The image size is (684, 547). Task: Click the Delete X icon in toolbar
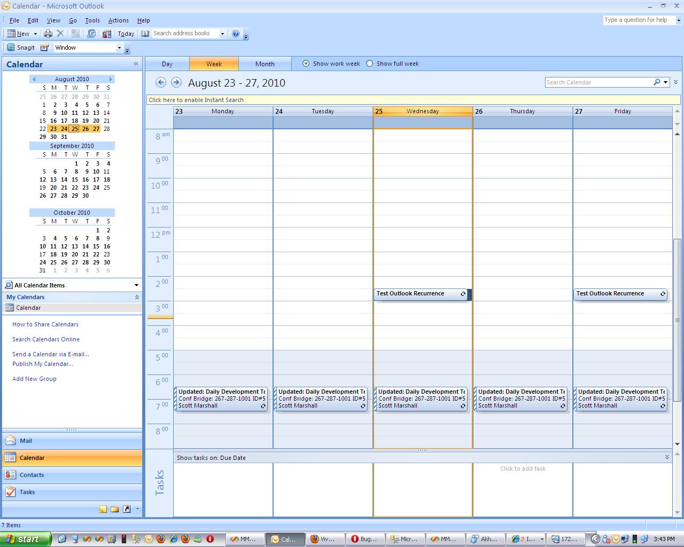pyautogui.click(x=60, y=34)
